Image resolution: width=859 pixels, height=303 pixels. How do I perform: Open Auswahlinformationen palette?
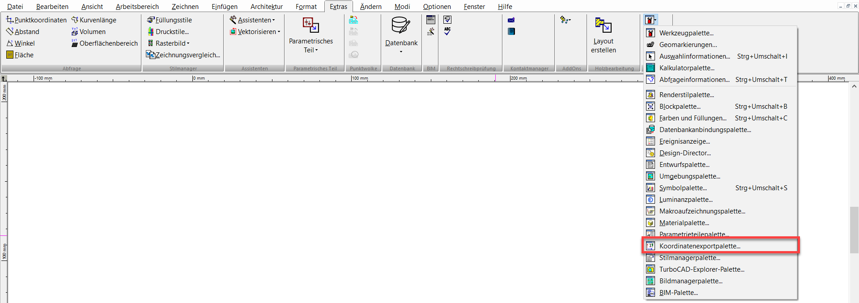pos(720,56)
